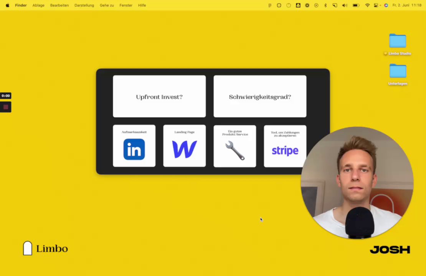Click the Figma menu bar icon
The image size is (426, 276).
(x=270, y=5)
